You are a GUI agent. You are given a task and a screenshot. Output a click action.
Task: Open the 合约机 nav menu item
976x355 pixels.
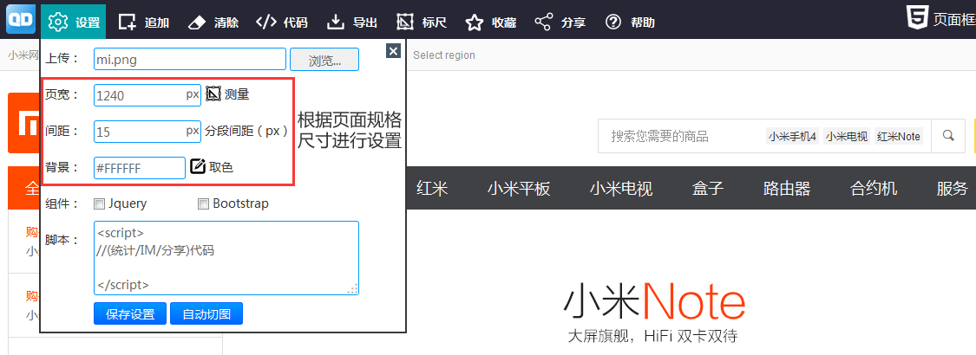pos(874,189)
